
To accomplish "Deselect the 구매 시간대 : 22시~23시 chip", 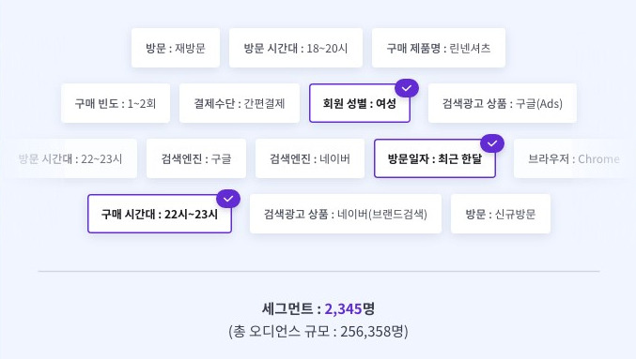I will 160,214.
